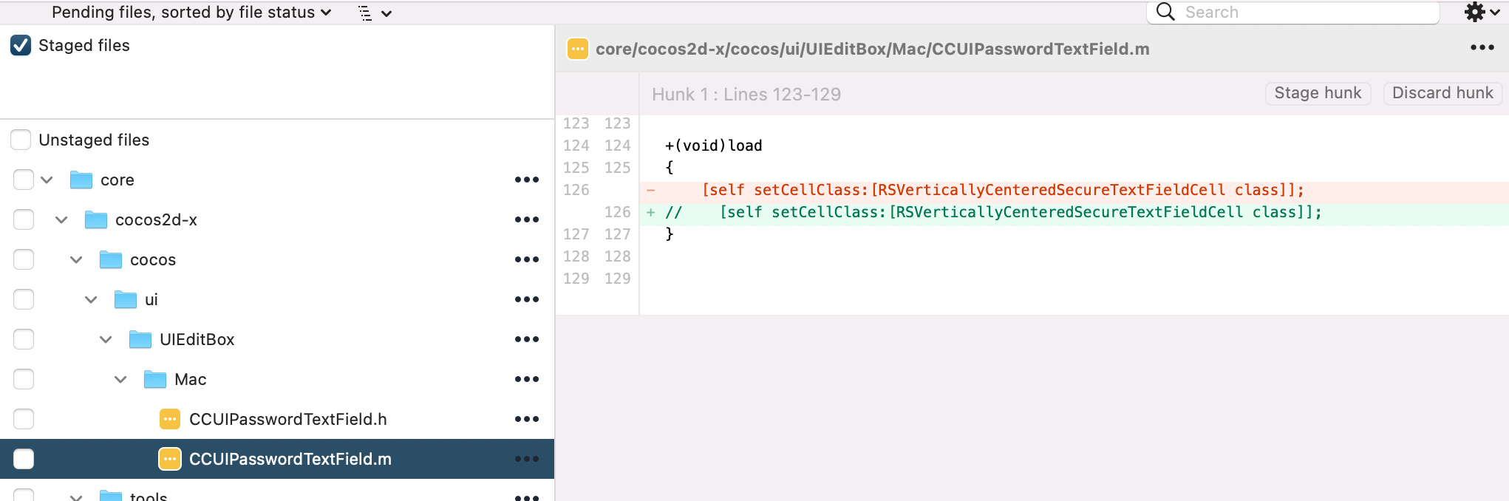
Task: Click the core folder icon
Action: pos(81,180)
